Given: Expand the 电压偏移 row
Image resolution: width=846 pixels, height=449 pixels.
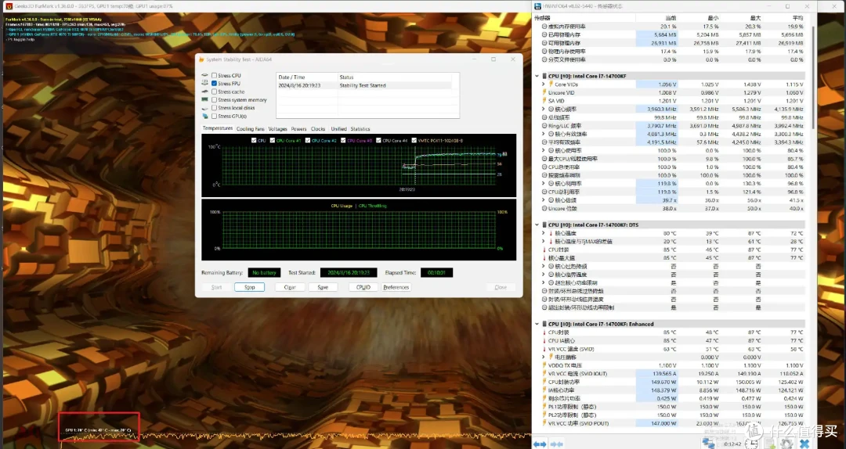Looking at the screenshot, I should coord(544,357).
